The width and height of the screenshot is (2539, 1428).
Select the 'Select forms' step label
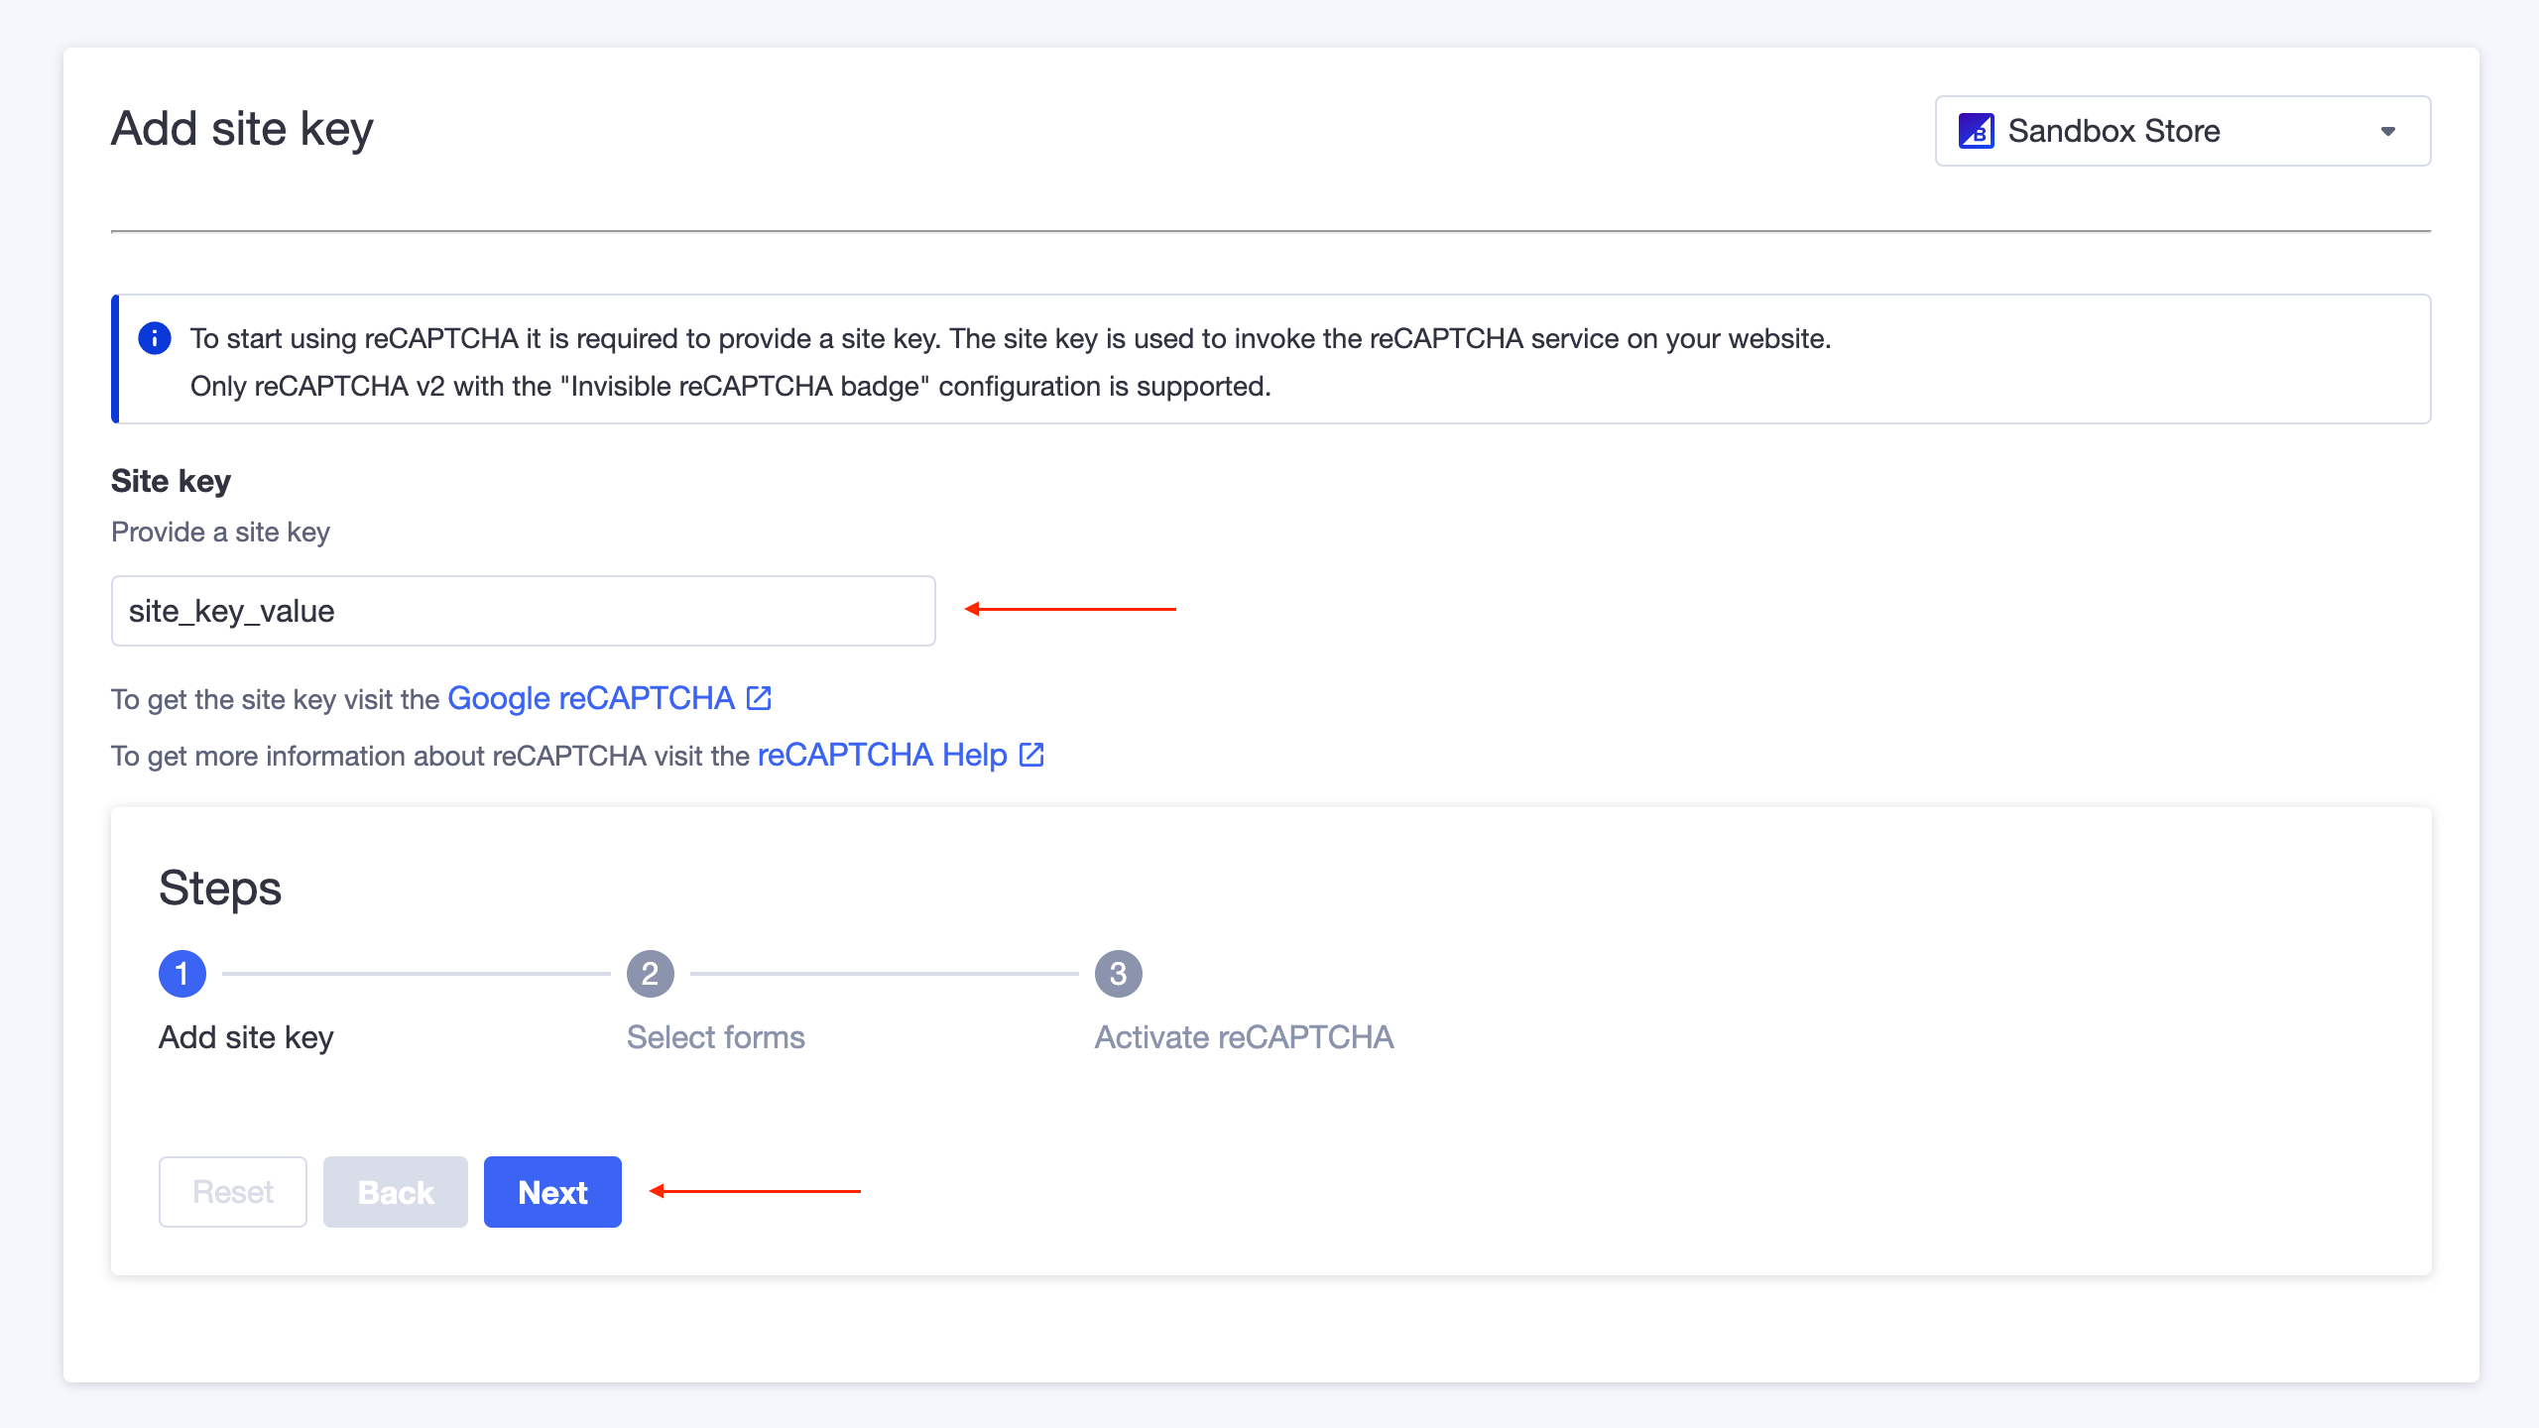point(715,1036)
